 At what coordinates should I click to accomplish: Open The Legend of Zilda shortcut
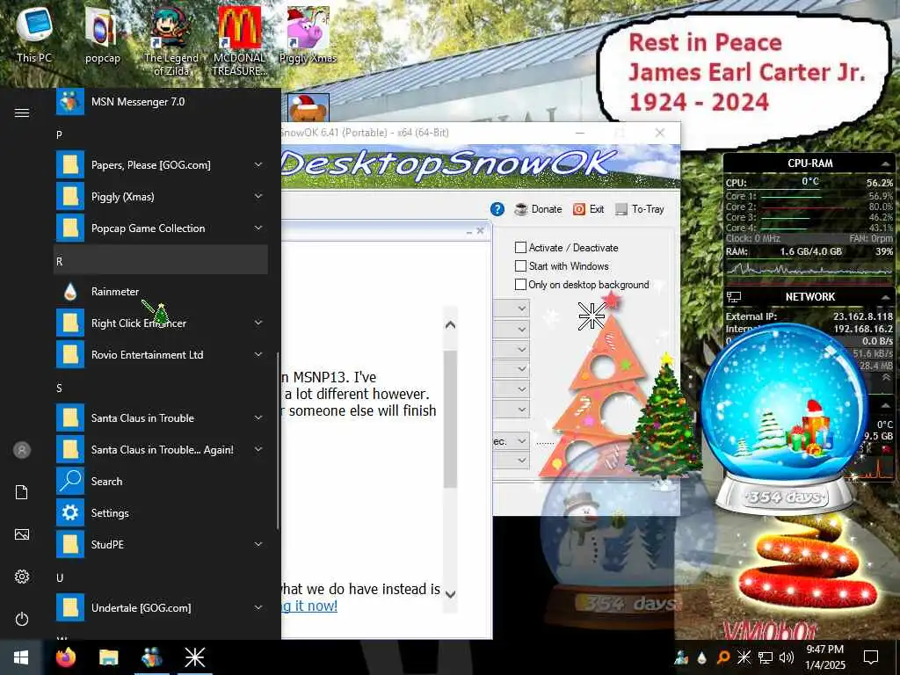171,40
